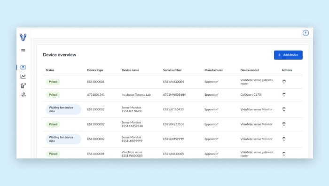Delete the ESS1JN430004 gateway router device
The height and width of the screenshot is (186, 329).
click(284, 82)
